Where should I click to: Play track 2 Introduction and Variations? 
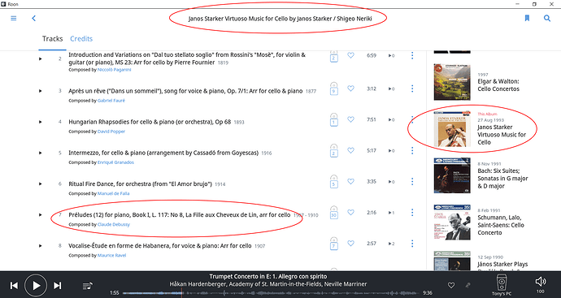click(x=41, y=58)
